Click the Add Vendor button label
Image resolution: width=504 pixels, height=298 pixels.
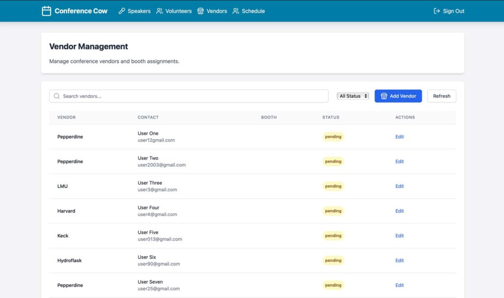click(x=403, y=96)
